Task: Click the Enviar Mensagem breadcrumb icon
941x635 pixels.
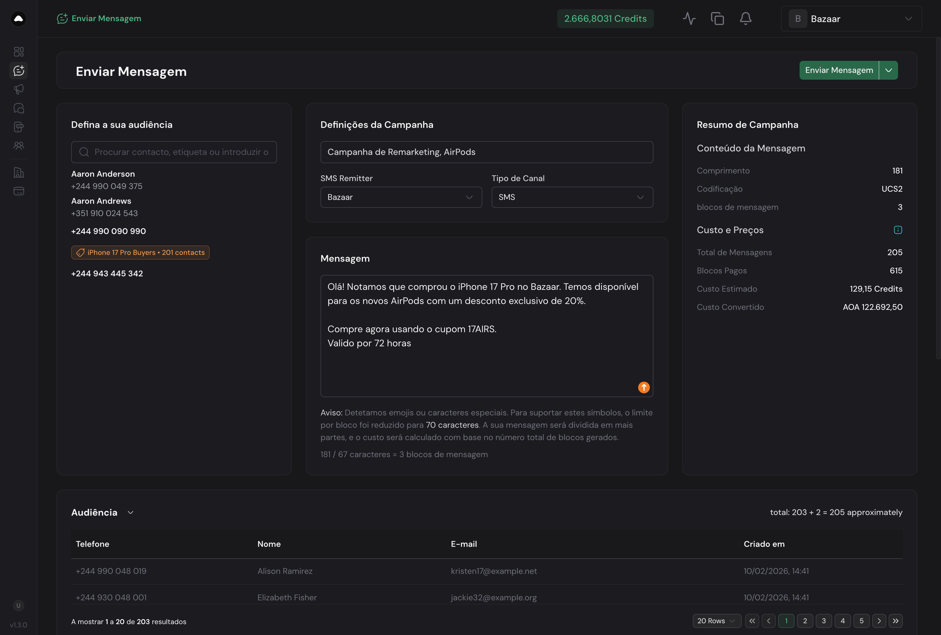Action: [x=62, y=19]
